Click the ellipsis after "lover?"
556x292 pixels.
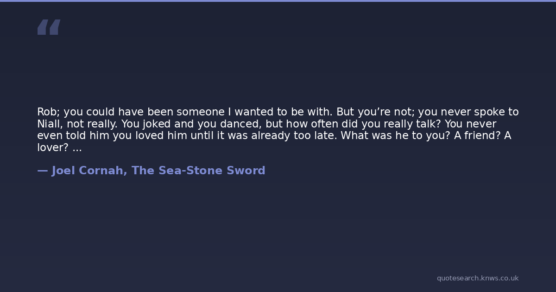77,148
